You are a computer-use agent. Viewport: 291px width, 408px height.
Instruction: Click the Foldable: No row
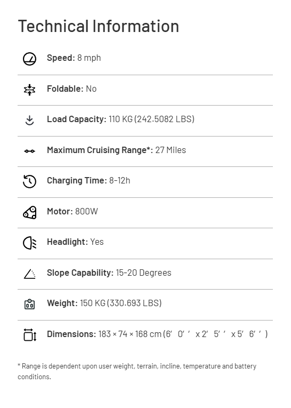(x=145, y=90)
